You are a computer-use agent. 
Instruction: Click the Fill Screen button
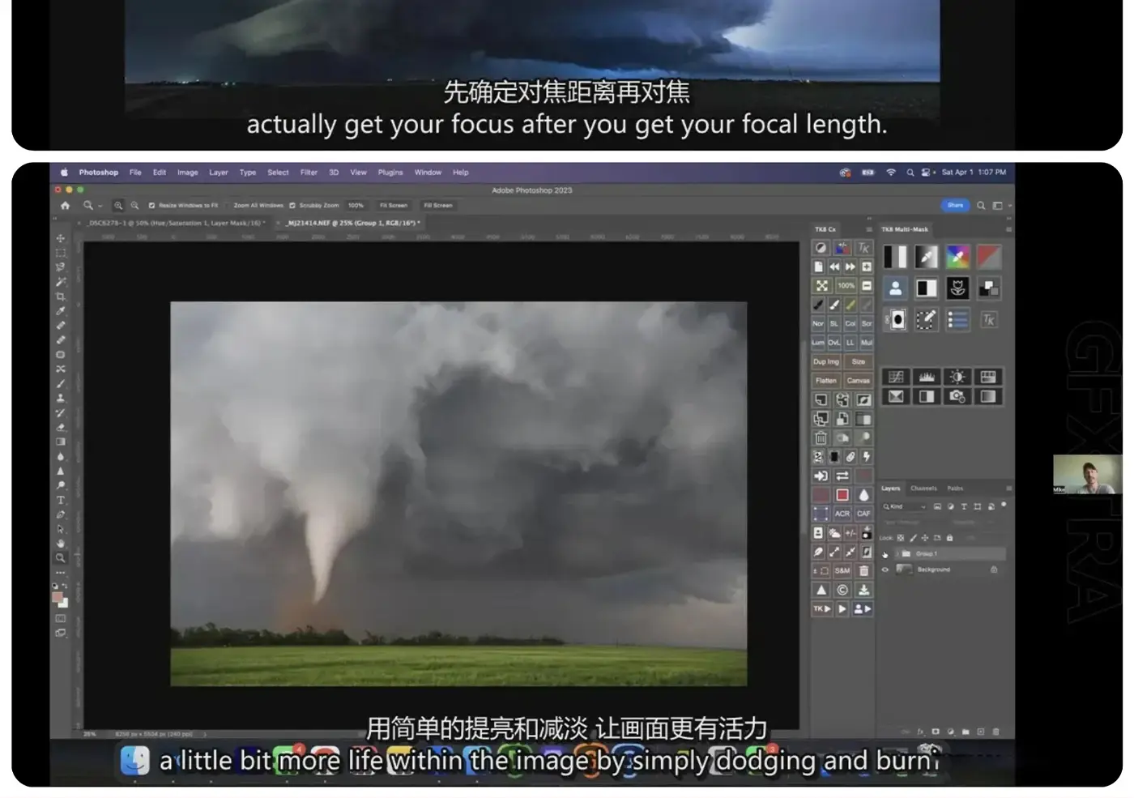438,206
